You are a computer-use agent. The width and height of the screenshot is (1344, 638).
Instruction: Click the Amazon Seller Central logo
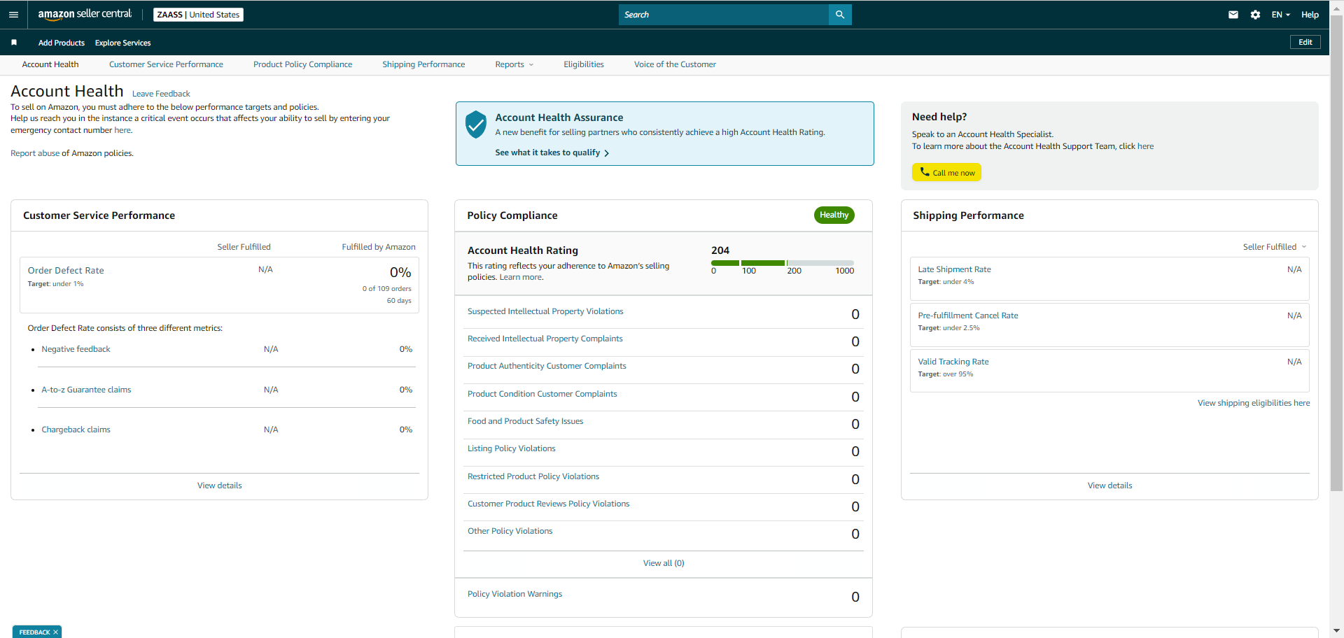tap(85, 14)
